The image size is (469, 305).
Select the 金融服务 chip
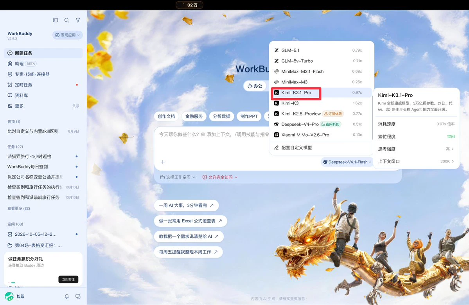point(194,116)
